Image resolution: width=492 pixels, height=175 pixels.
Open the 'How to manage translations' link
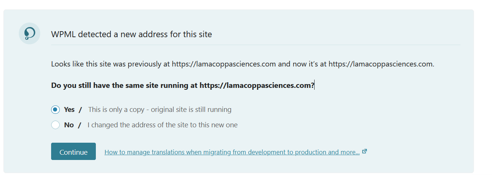pos(232,152)
